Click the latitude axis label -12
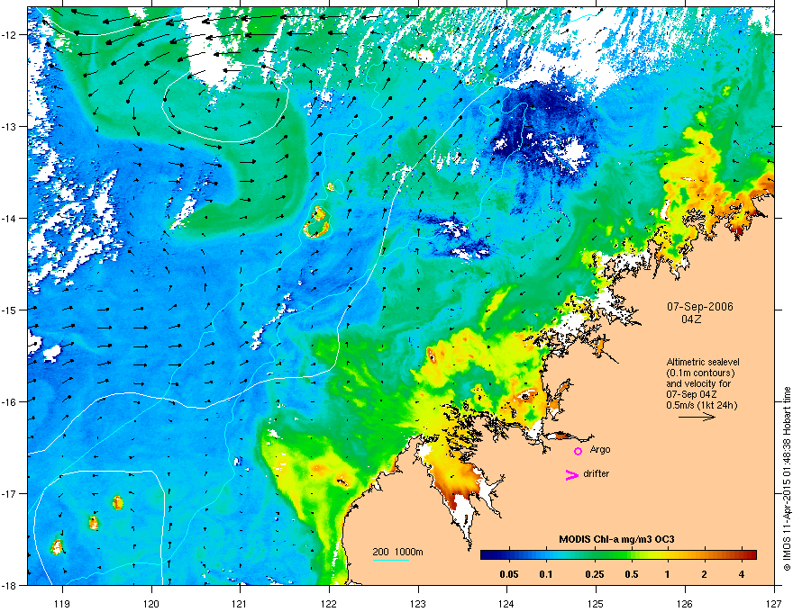The height and width of the screenshot is (612, 793). pyautogui.click(x=9, y=34)
